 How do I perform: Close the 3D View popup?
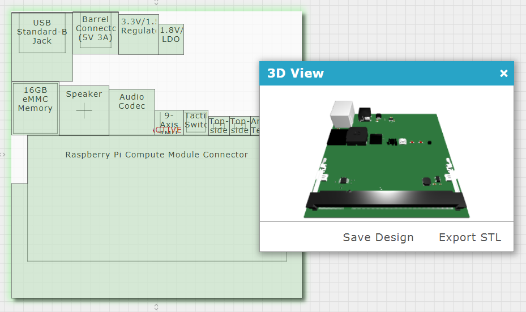(x=503, y=73)
